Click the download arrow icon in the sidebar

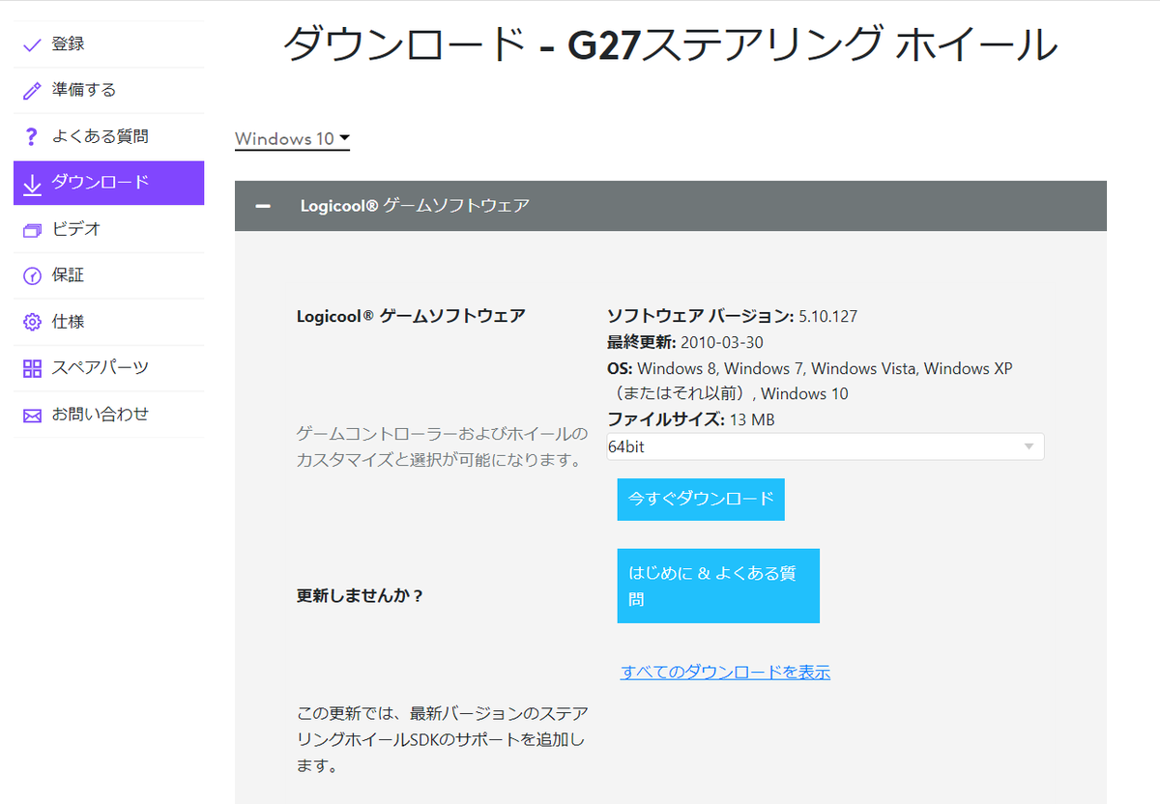coord(33,184)
